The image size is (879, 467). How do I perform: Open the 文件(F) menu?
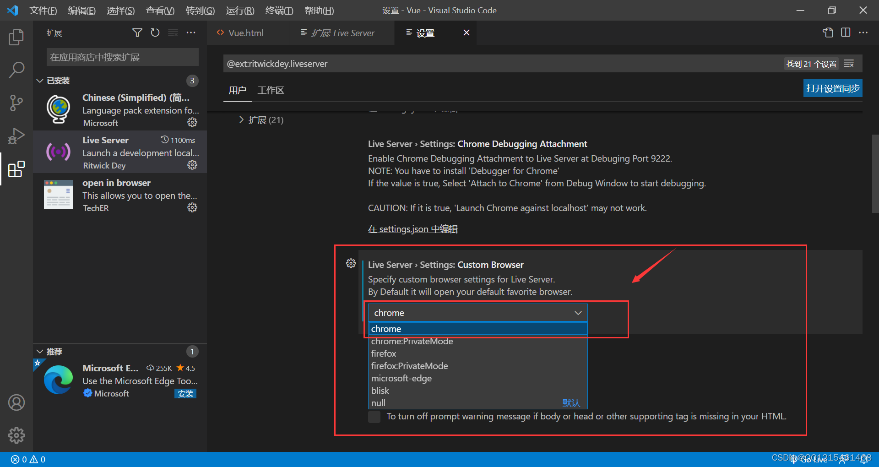tap(43, 10)
